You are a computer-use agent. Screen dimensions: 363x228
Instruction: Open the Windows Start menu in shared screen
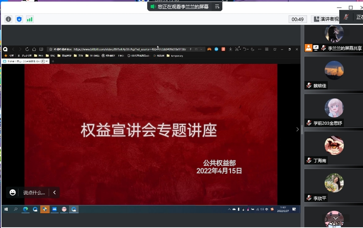pyautogui.click(x=6, y=209)
